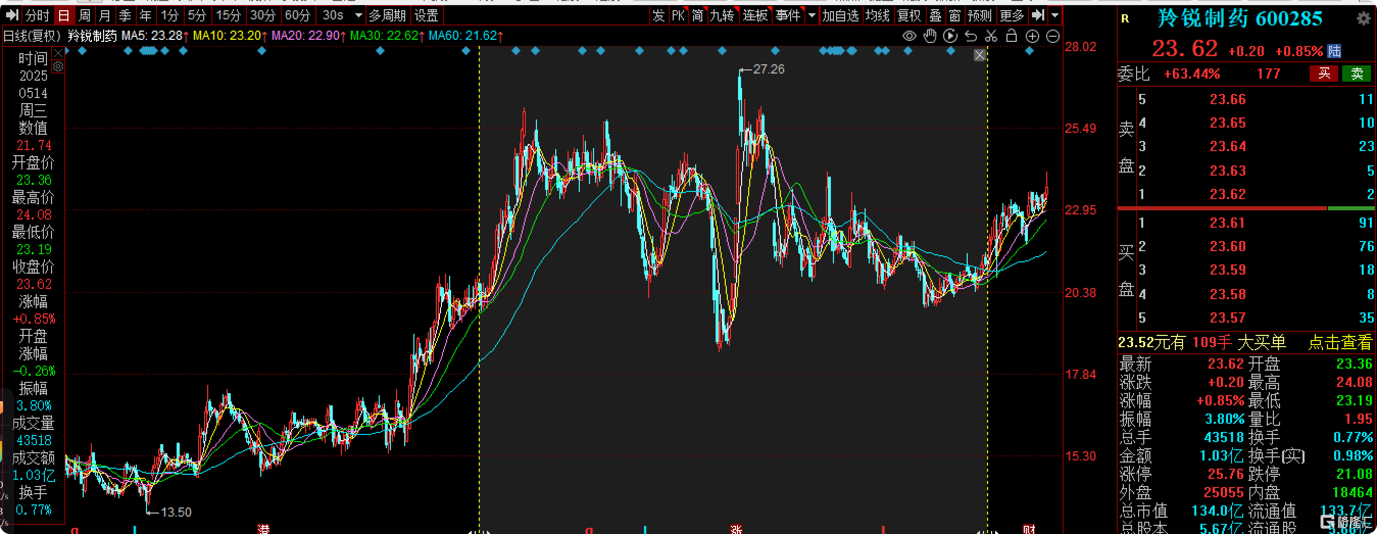Select the 日 daily period tab
The image size is (1377, 534).
(64, 15)
